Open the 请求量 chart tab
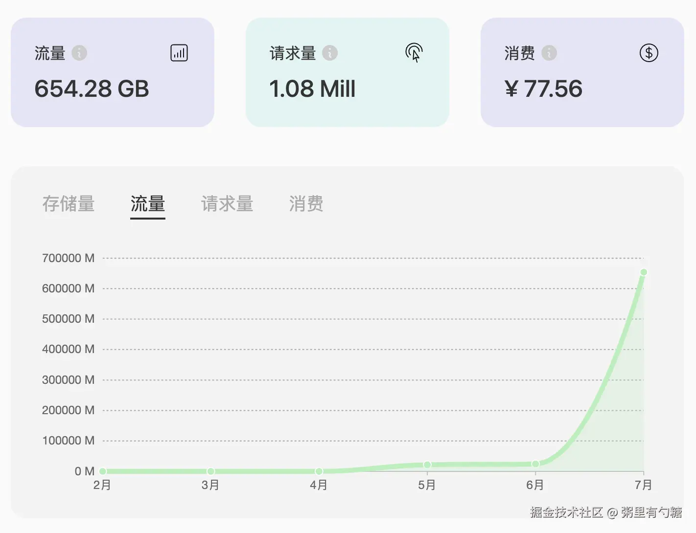The height and width of the screenshot is (533, 696). (x=227, y=204)
